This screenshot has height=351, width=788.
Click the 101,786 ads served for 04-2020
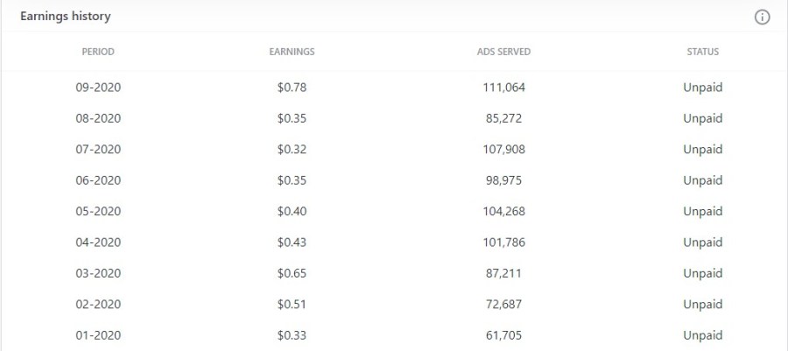coord(503,242)
